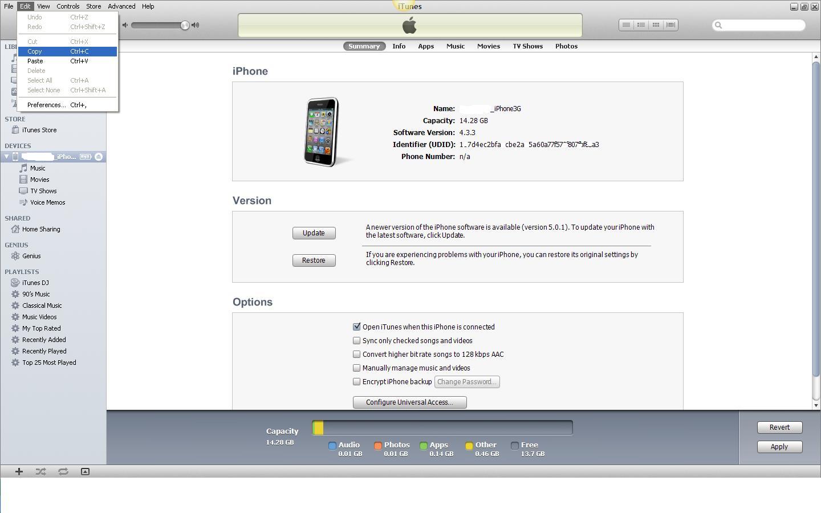Click scrollbar down arrow of summary pane

pos(816,405)
